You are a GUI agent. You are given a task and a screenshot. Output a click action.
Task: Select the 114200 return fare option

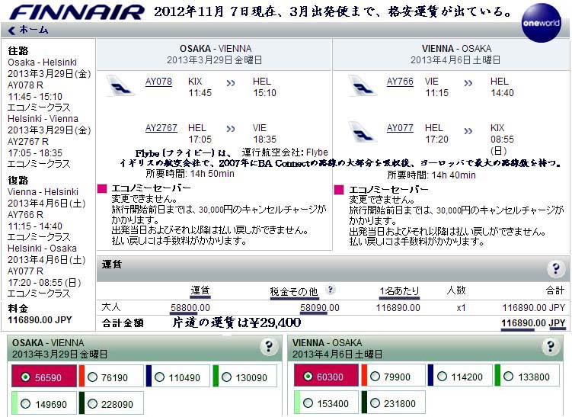460,375
